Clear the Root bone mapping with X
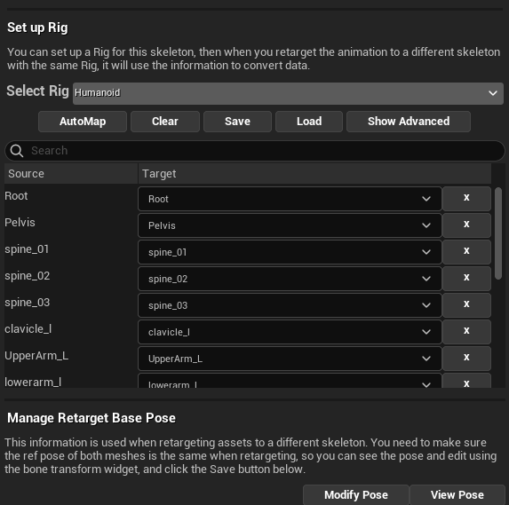Screen dimensions: 509x505 pos(466,199)
